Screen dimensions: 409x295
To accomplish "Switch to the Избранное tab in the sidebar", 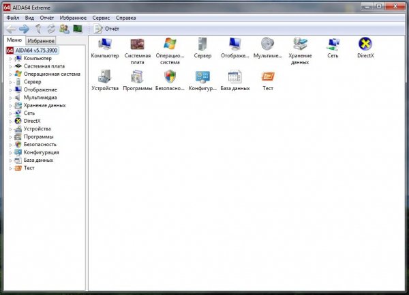I will (41, 41).
